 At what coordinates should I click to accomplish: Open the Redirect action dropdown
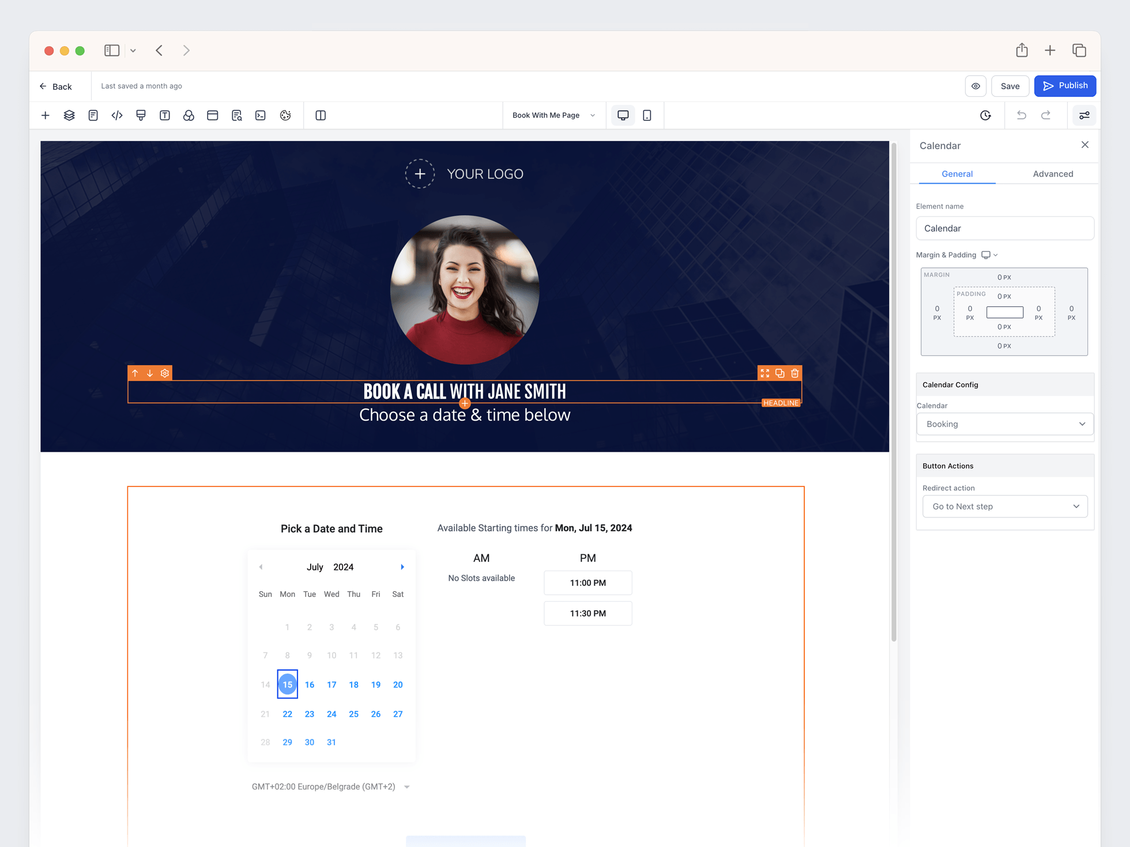(1005, 506)
